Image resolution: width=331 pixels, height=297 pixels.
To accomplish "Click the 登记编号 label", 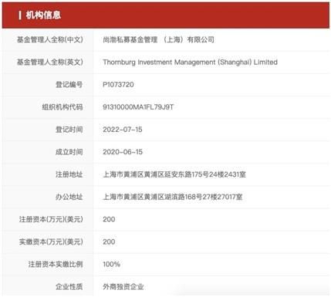I will pos(69,85).
